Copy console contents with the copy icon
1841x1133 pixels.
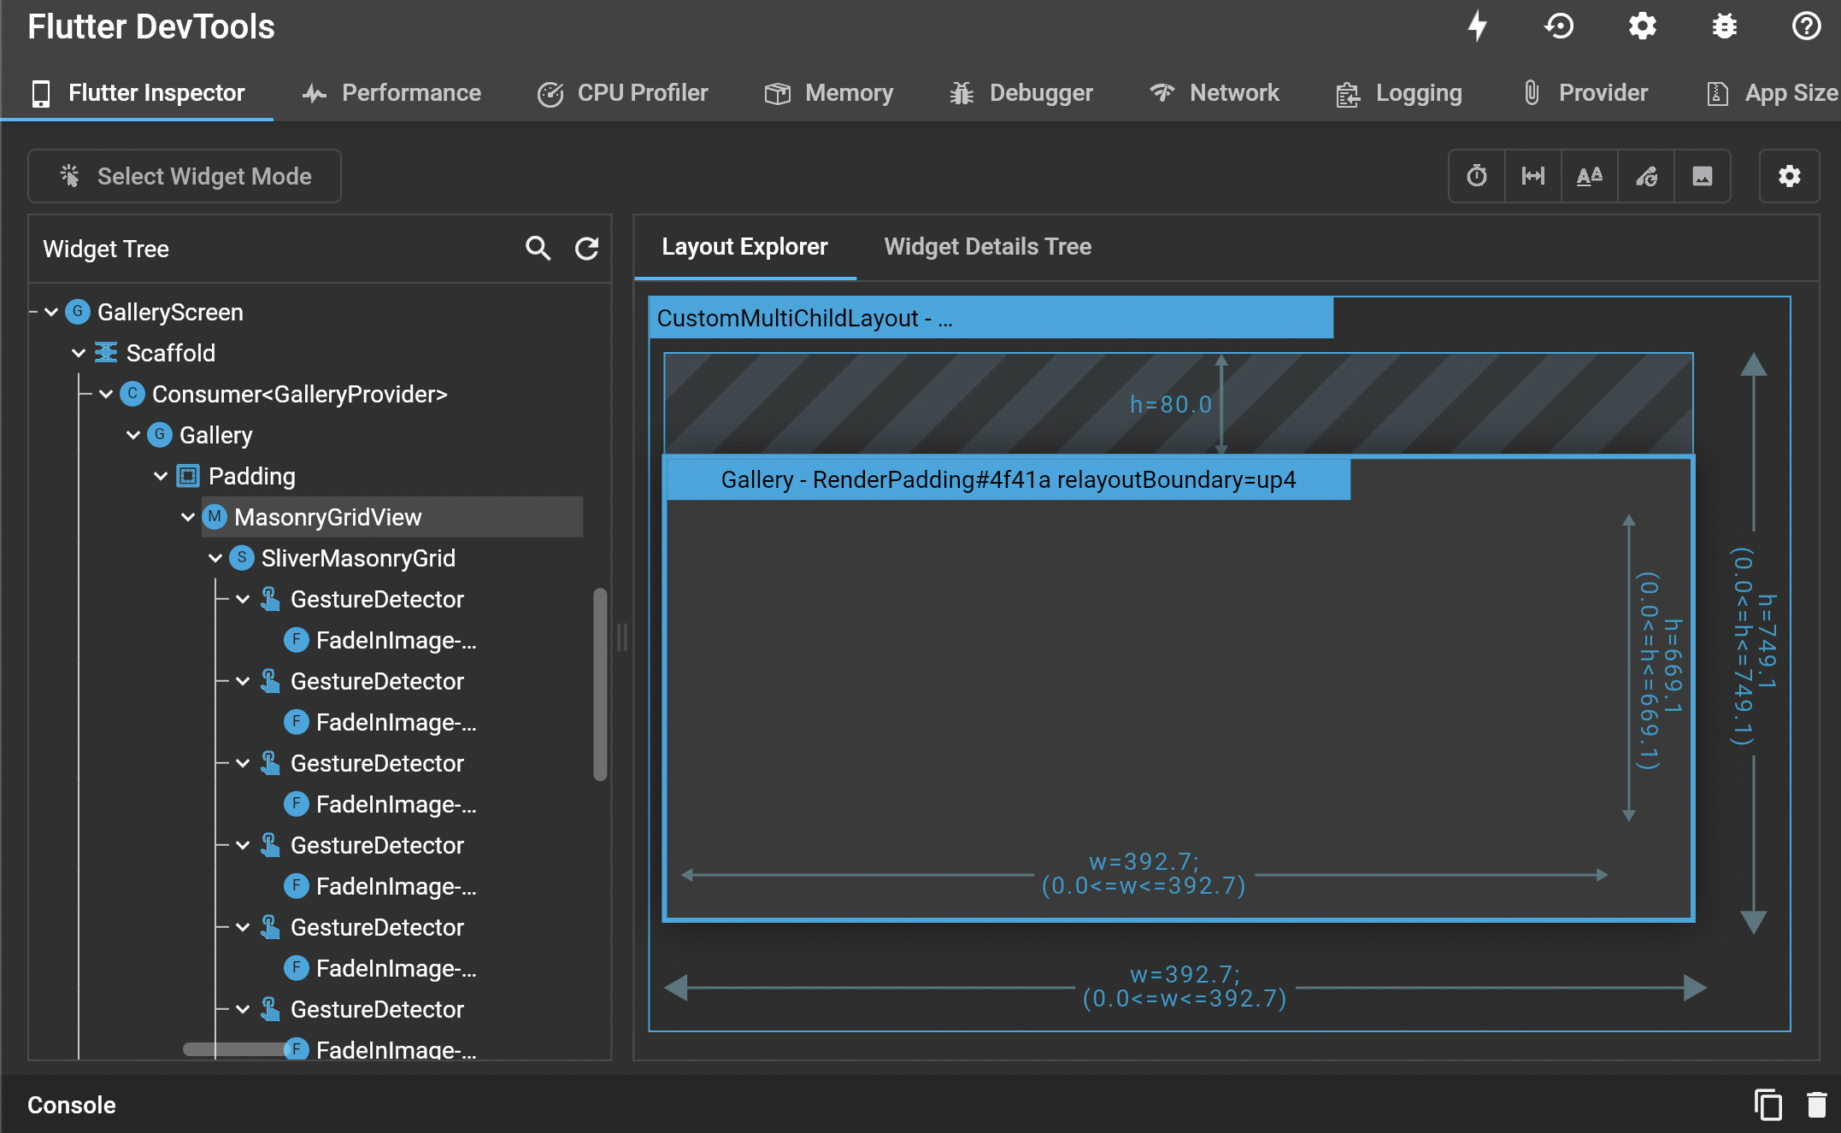pos(1767,1104)
